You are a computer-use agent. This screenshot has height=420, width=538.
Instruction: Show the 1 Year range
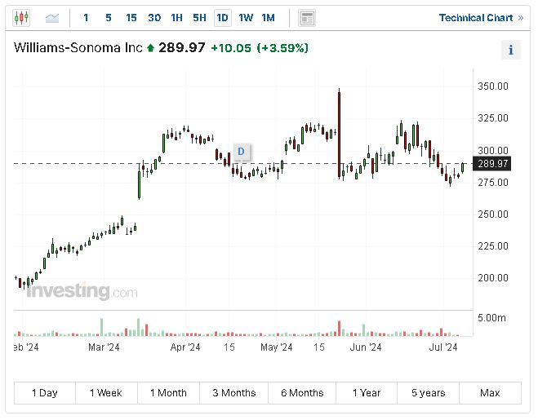(x=367, y=393)
